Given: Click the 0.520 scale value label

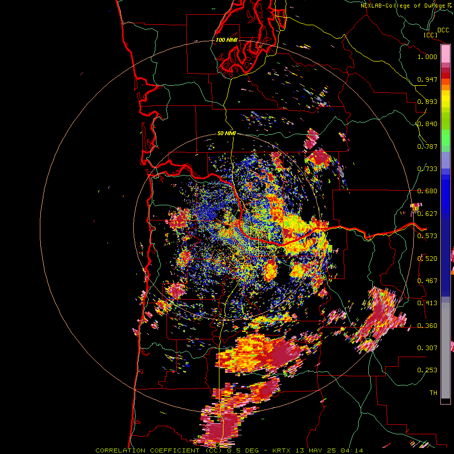Looking at the screenshot, I should [427, 259].
